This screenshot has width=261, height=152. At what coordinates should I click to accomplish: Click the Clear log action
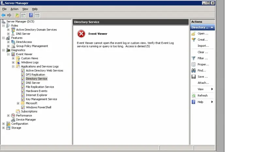coord(203,52)
